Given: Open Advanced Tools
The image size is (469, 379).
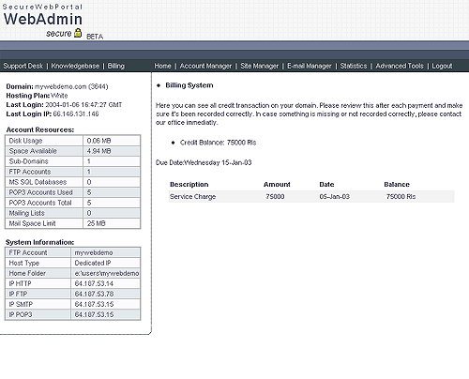Looking at the screenshot, I should (400, 66).
